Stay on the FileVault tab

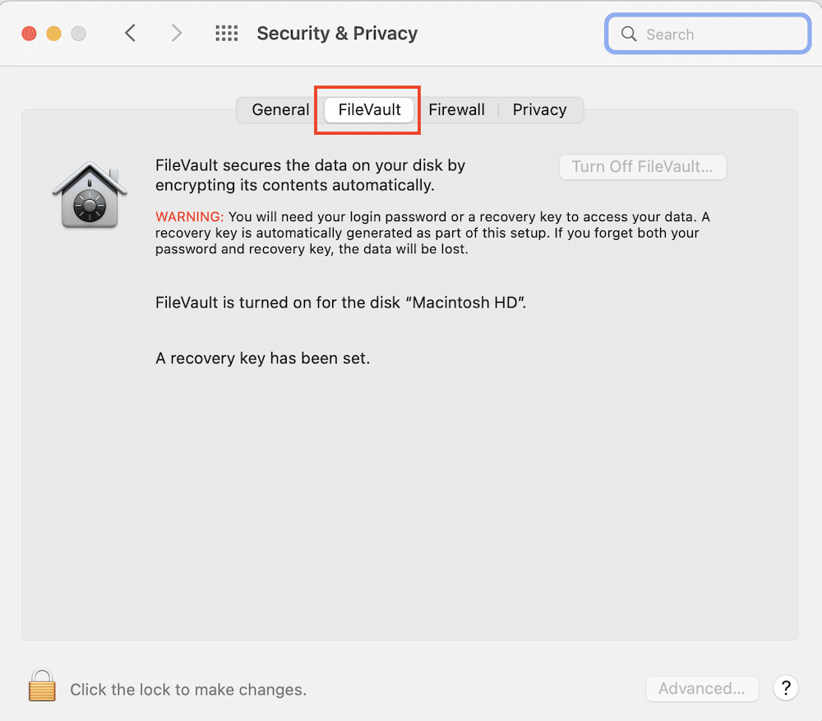(367, 109)
